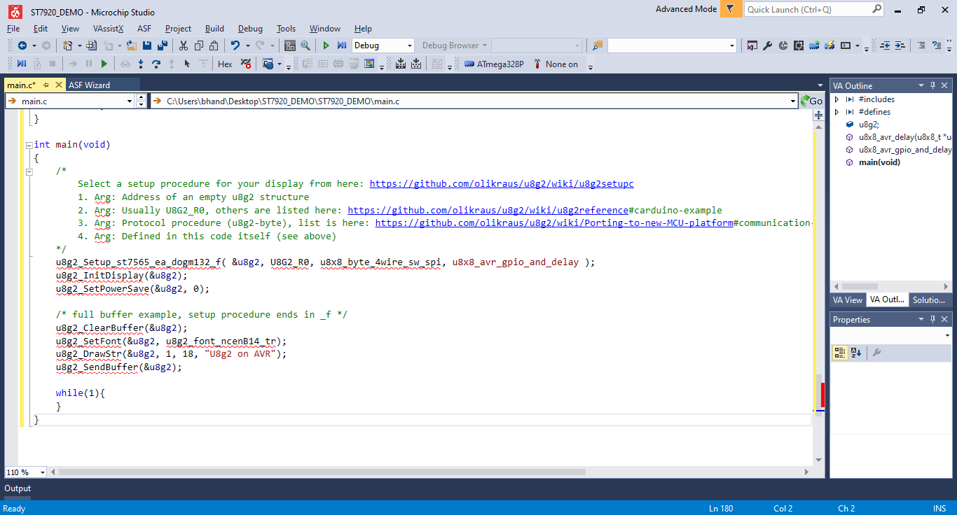
Task: Open the VA Outline panel options dropdown
Action: 921,85
